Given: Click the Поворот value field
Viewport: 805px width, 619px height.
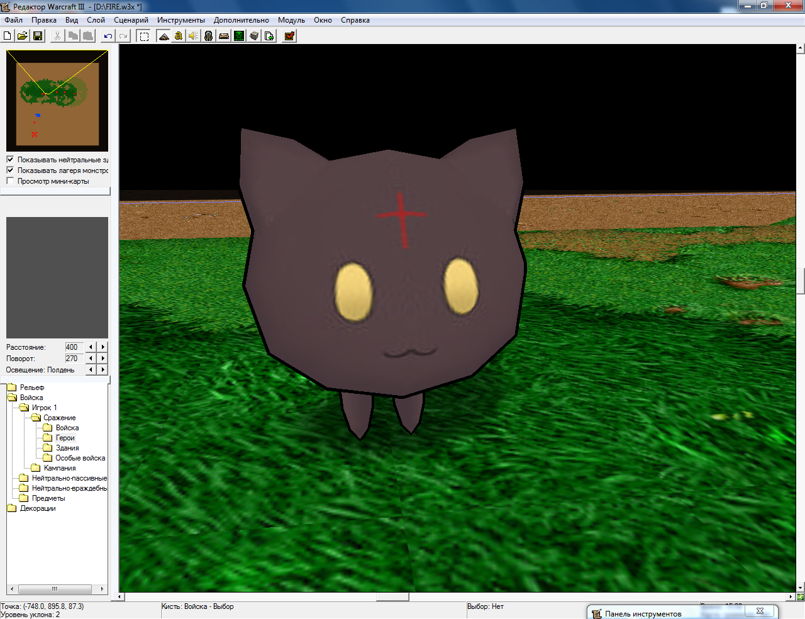Looking at the screenshot, I should pos(74,358).
